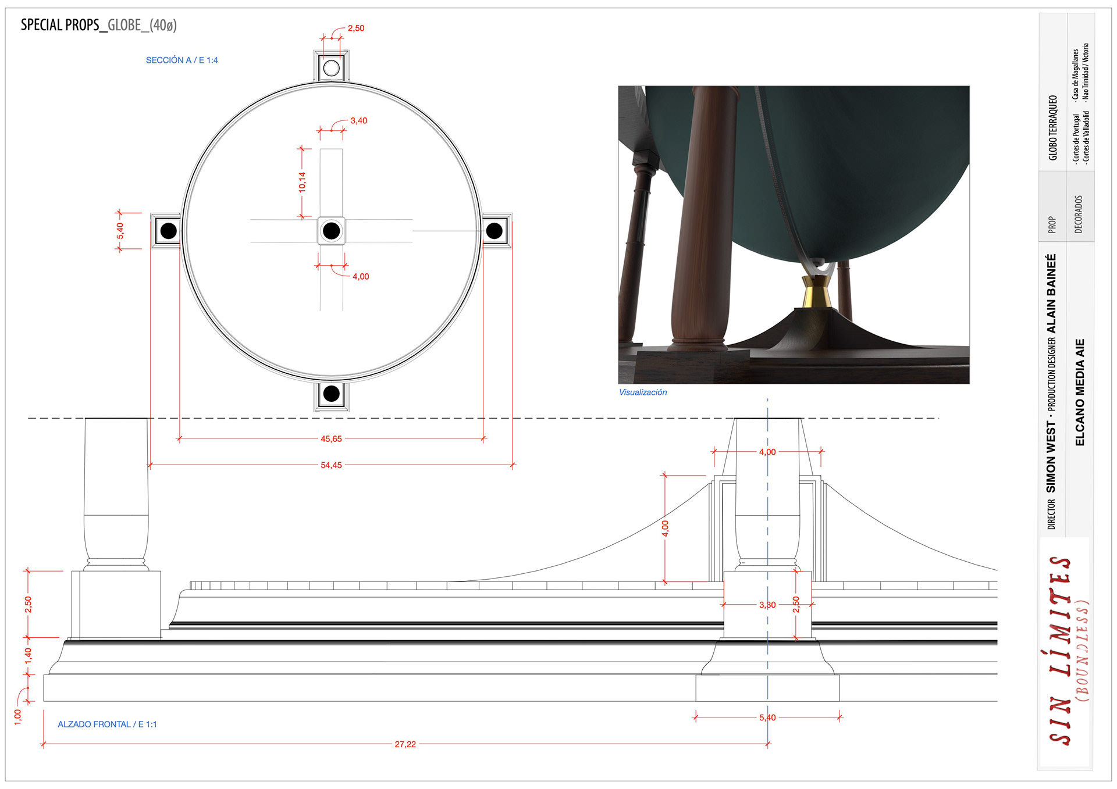Click the 3,40 dimension value
This screenshot has width=1117, height=789.
(x=358, y=121)
